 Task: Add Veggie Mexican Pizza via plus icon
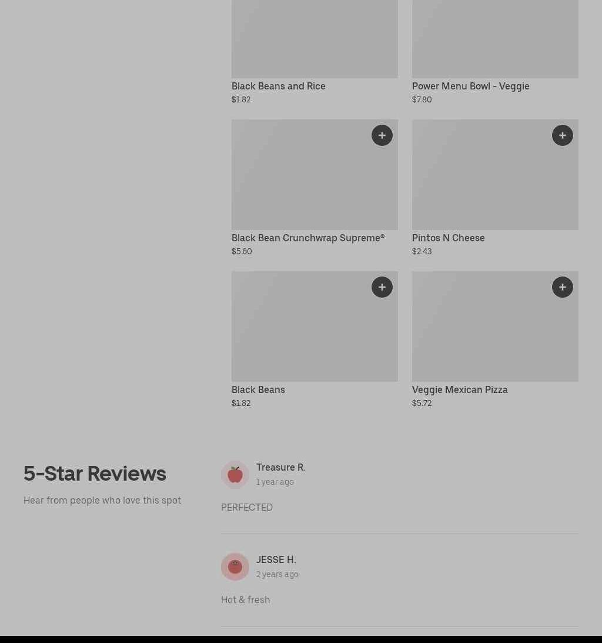562,287
